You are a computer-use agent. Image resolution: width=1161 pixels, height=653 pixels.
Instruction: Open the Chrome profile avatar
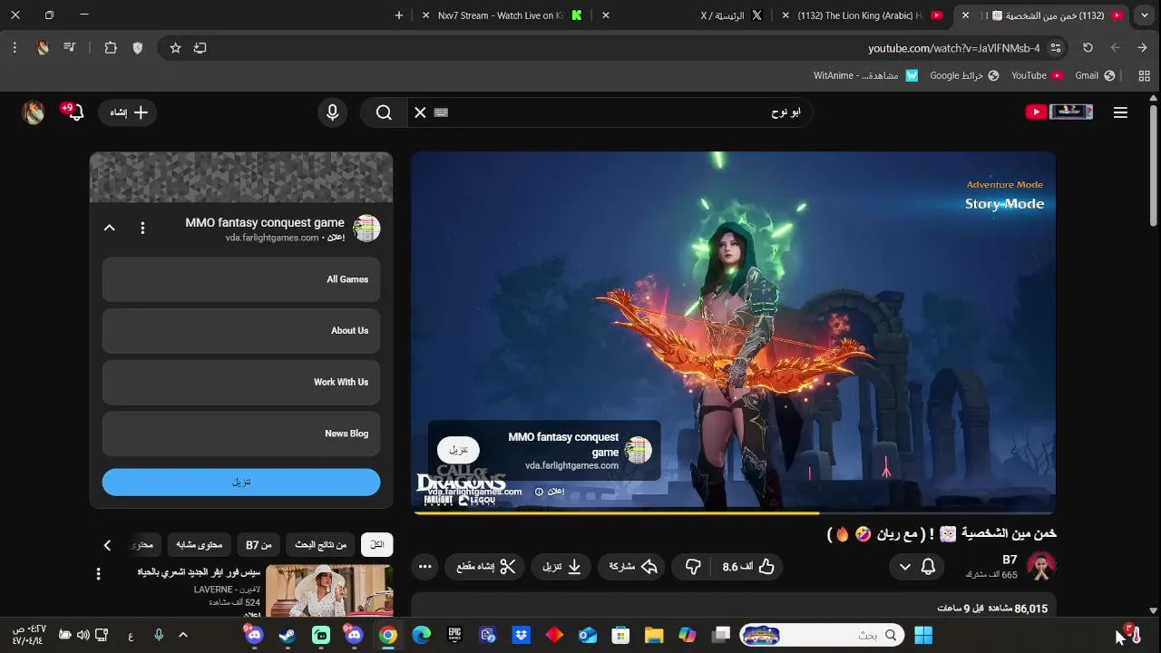click(x=42, y=48)
